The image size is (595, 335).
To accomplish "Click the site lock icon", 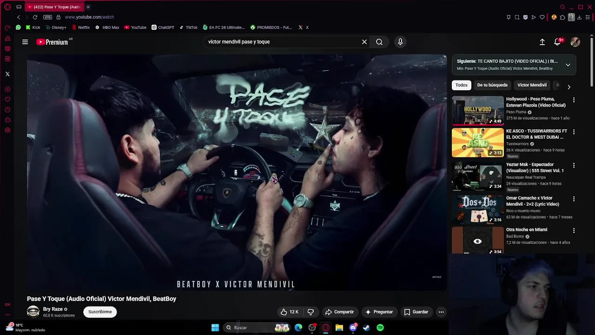I will (58, 17).
